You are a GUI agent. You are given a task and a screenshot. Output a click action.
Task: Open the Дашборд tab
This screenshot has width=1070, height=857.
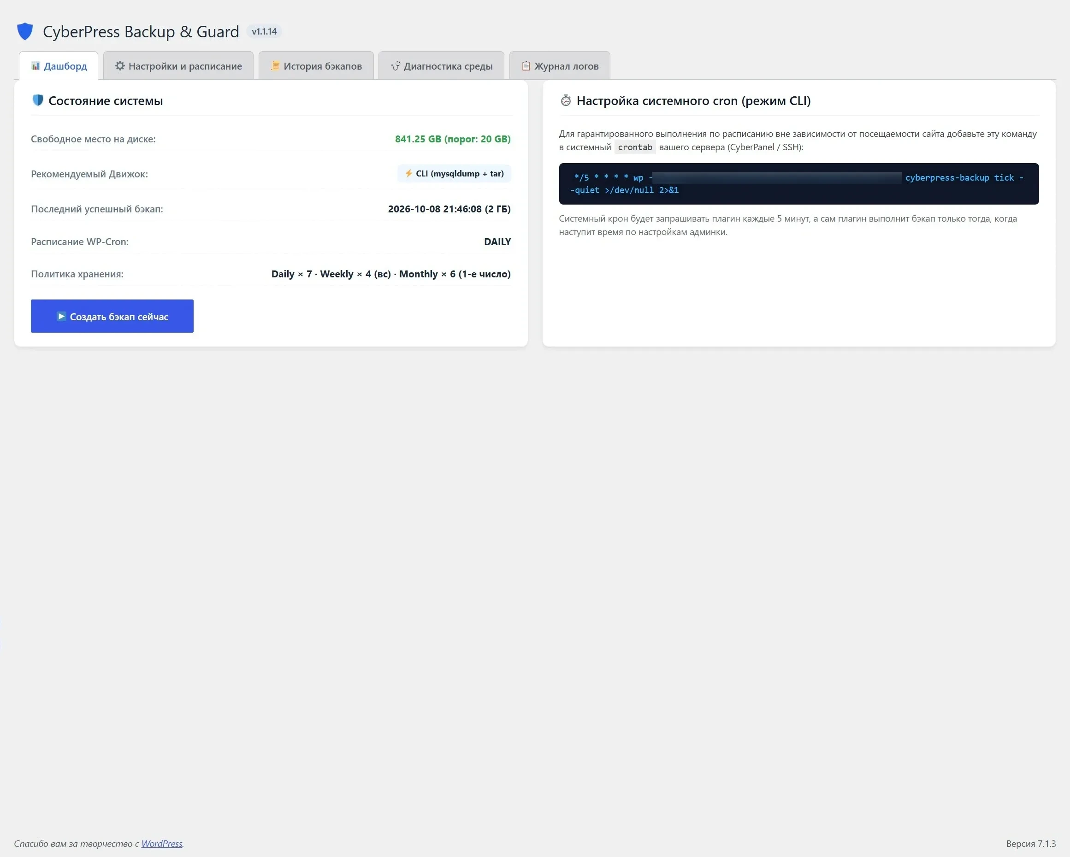[59, 65]
